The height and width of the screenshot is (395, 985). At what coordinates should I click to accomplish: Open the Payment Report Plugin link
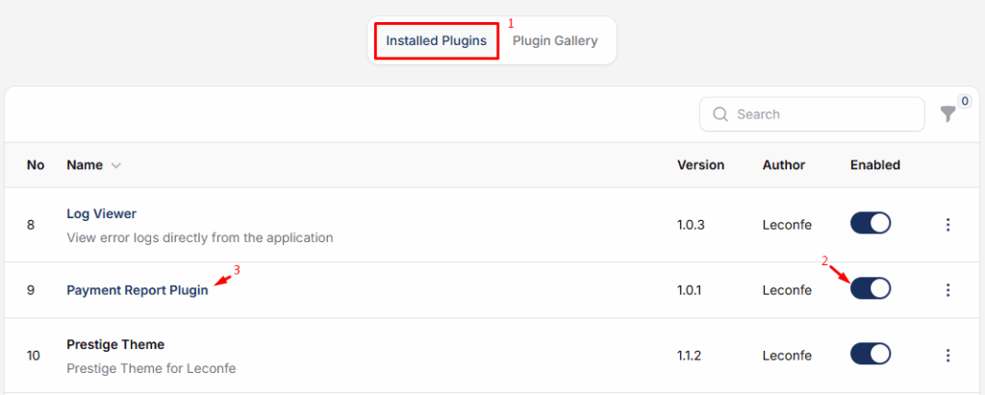(137, 289)
